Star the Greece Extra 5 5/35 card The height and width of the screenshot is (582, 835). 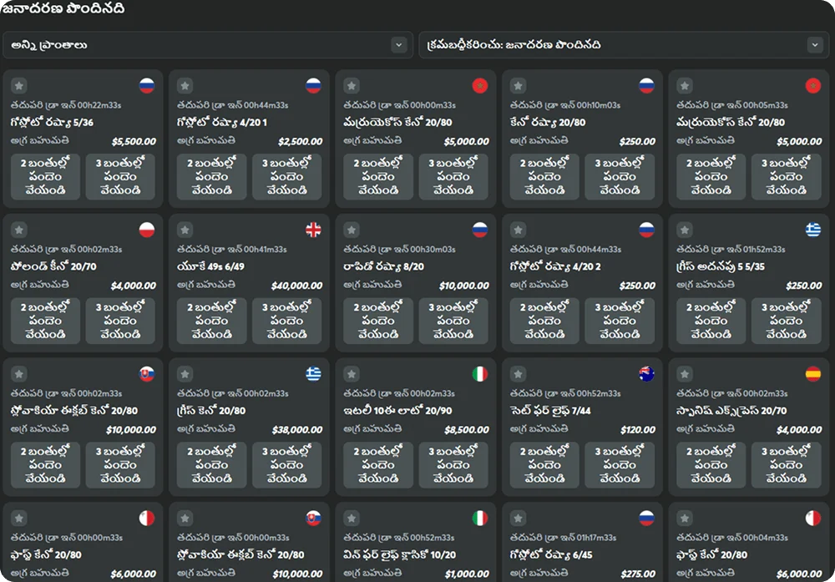[x=685, y=230]
